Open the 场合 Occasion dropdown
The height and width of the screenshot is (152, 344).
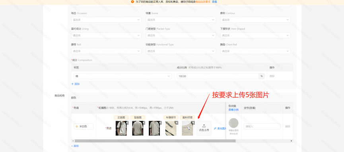(107, 20)
